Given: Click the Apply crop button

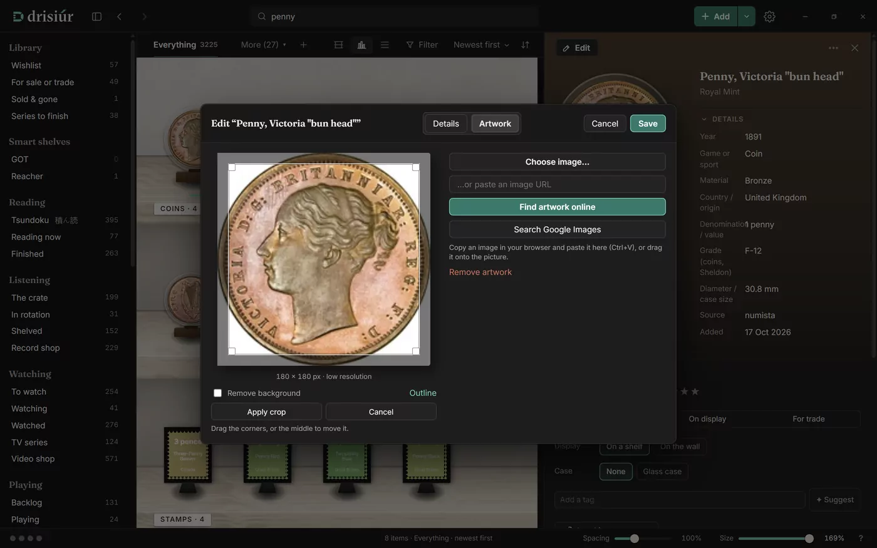Looking at the screenshot, I should (266, 411).
